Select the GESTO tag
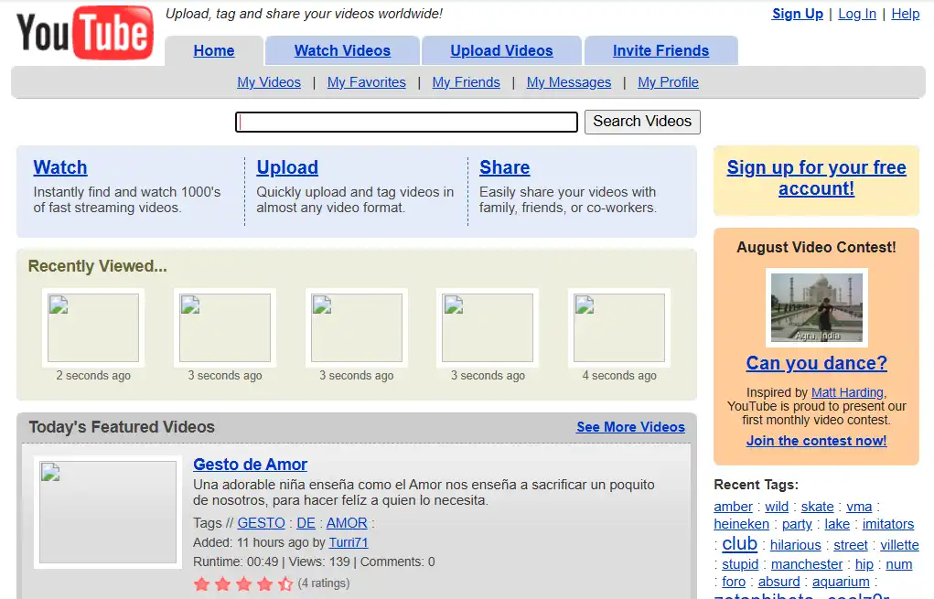 click(x=261, y=523)
